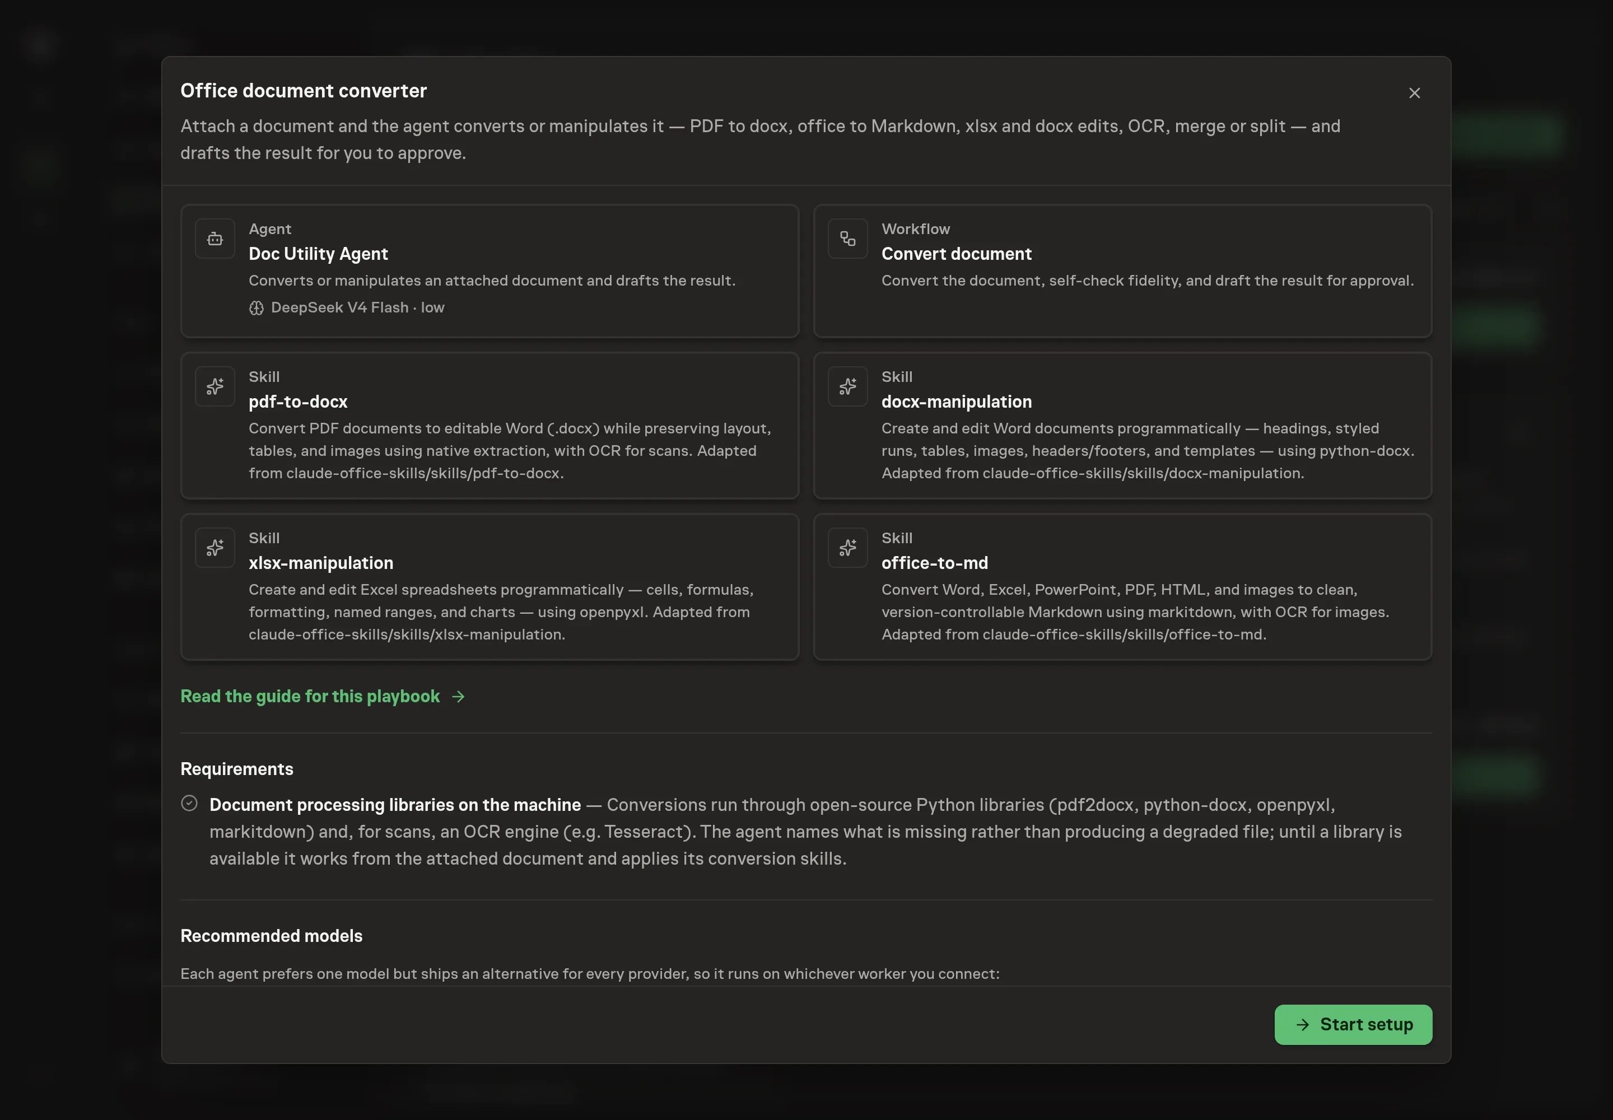Click the Each agent prefers one model sentence

click(590, 973)
